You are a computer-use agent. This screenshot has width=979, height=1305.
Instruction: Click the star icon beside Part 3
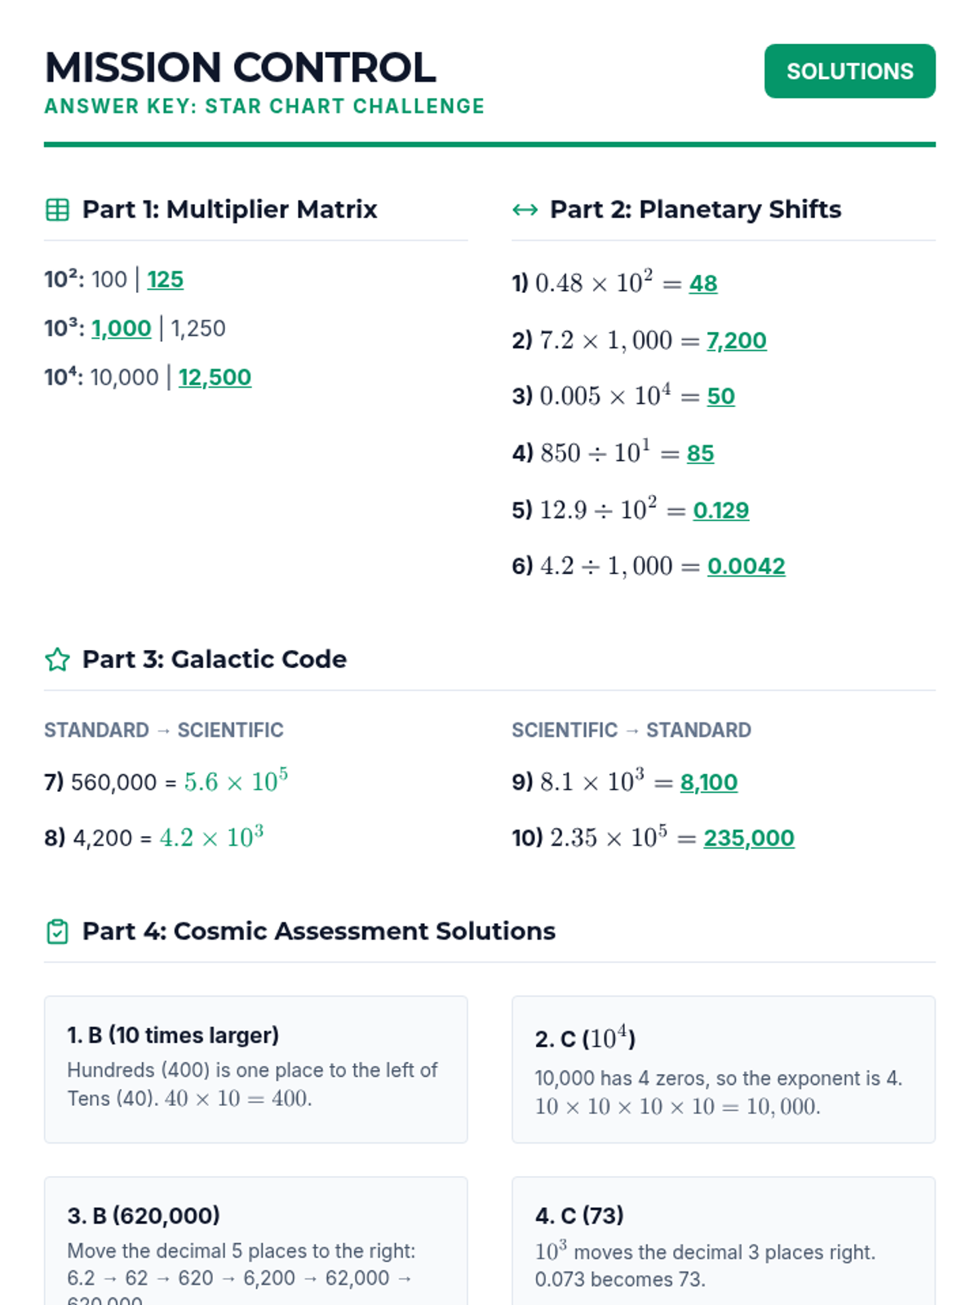(x=57, y=659)
